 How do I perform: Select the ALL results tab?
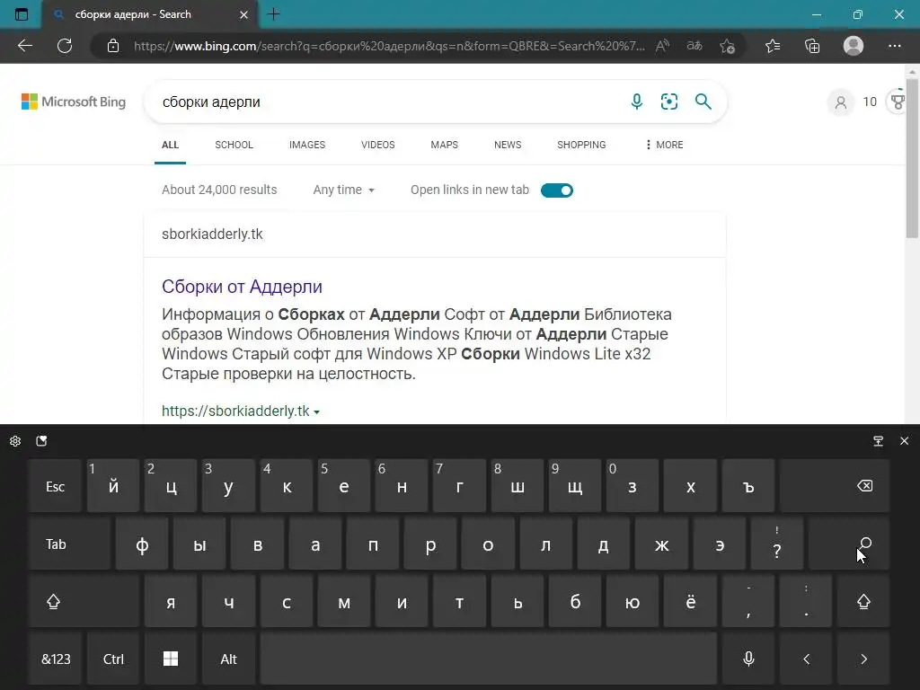170,145
